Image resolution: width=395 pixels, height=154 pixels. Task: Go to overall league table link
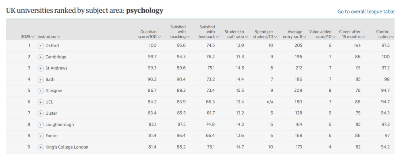[366, 12]
